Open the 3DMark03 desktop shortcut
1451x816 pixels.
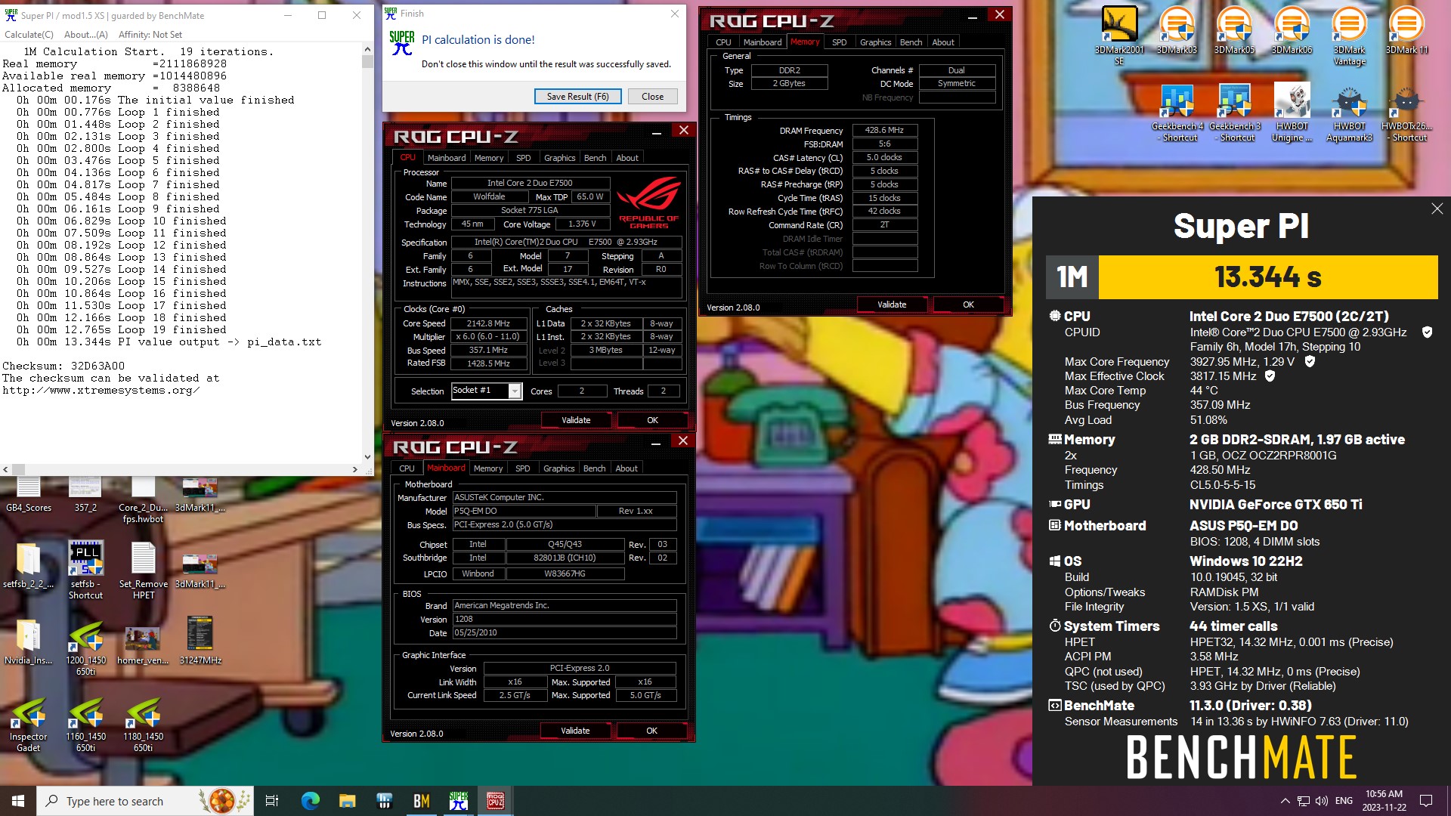[1177, 30]
